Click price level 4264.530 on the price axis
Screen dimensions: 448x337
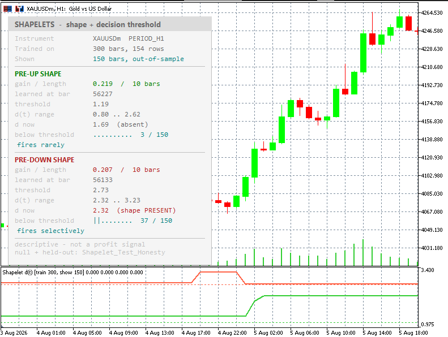(x=432, y=13)
